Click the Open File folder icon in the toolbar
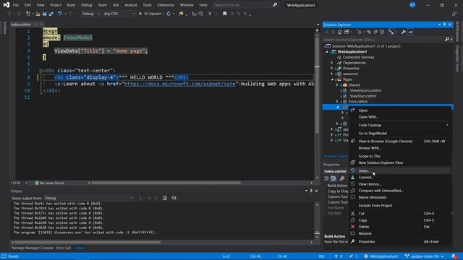Screen dimensions: 463x260 click(x=38, y=14)
